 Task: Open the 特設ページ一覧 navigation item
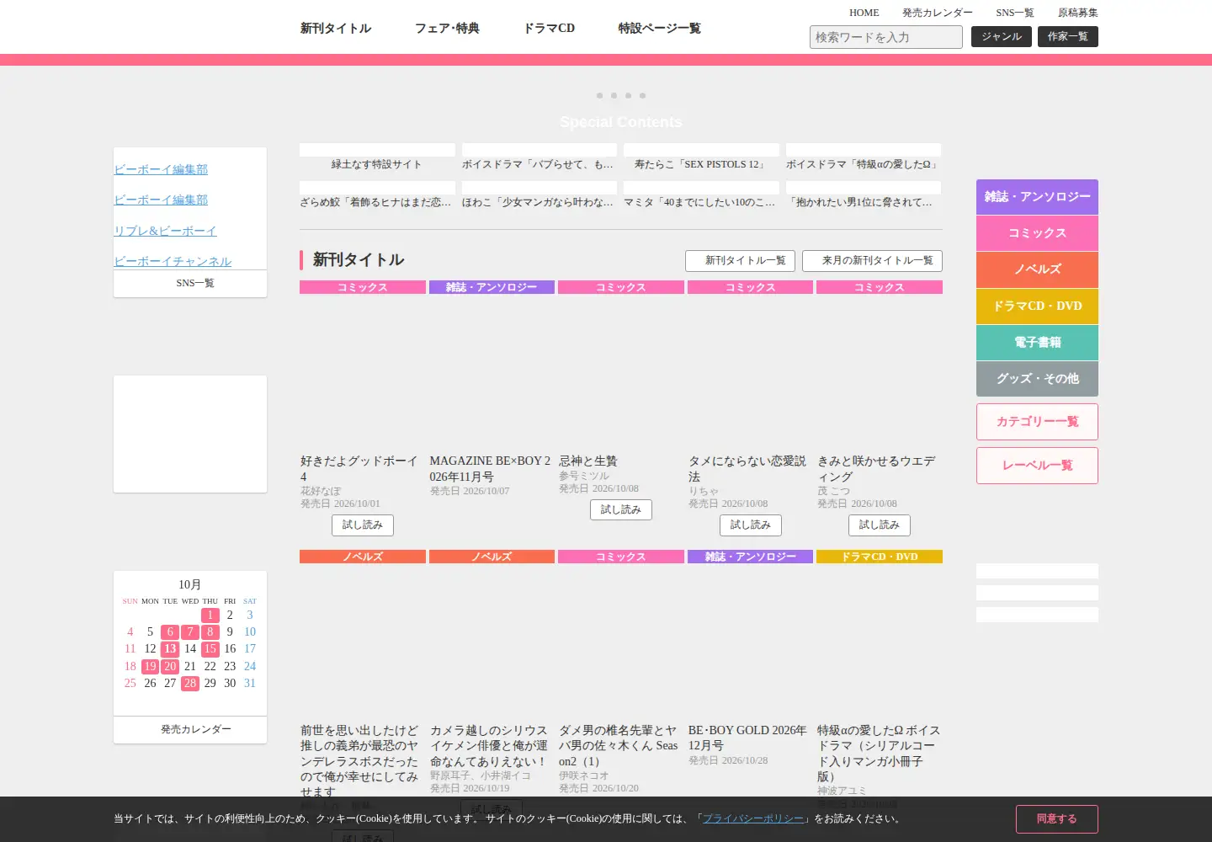coord(659,29)
